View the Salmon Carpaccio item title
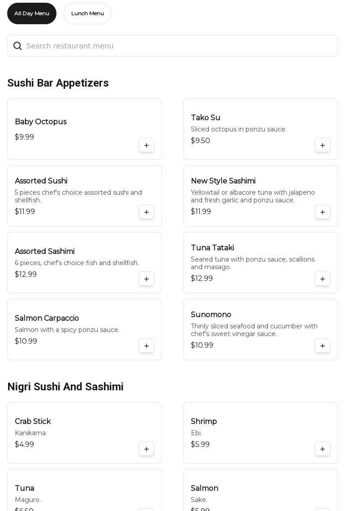Viewport: 345px width, 511px height. (x=47, y=319)
